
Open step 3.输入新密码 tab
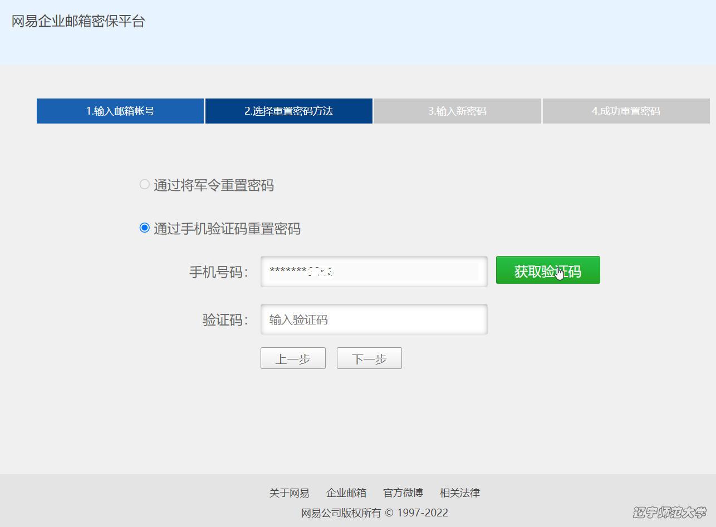click(x=458, y=111)
